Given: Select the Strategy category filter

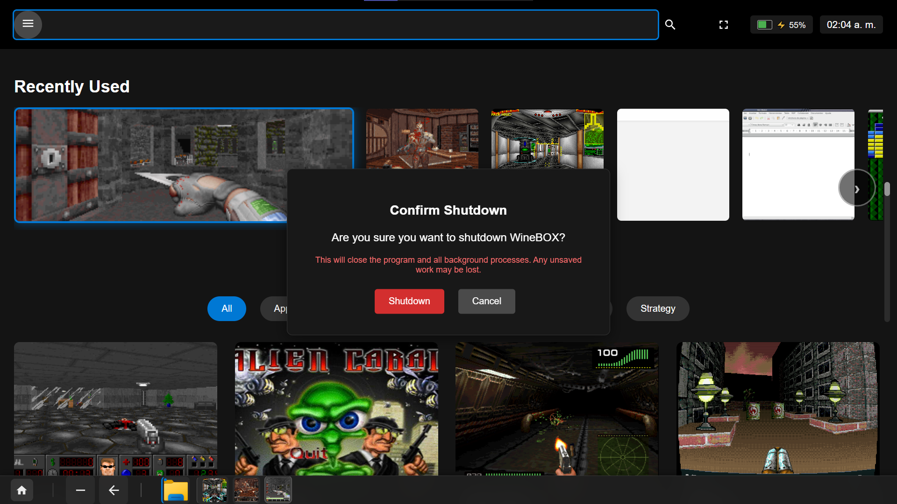Looking at the screenshot, I should 657,308.
